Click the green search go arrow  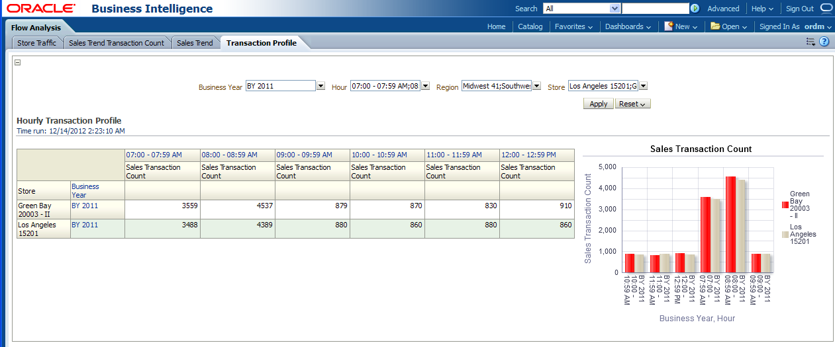click(695, 9)
